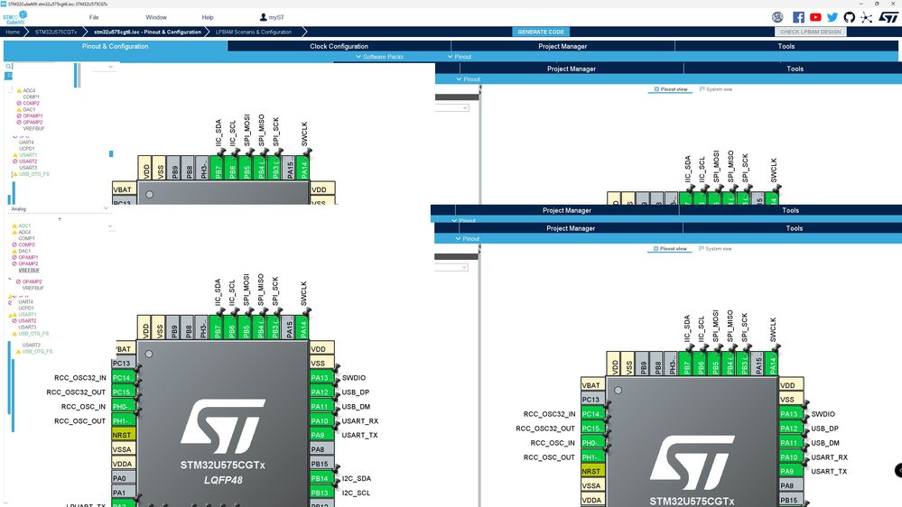Open the Window menu
Image resolution: width=902 pixels, height=507 pixels.
click(156, 17)
